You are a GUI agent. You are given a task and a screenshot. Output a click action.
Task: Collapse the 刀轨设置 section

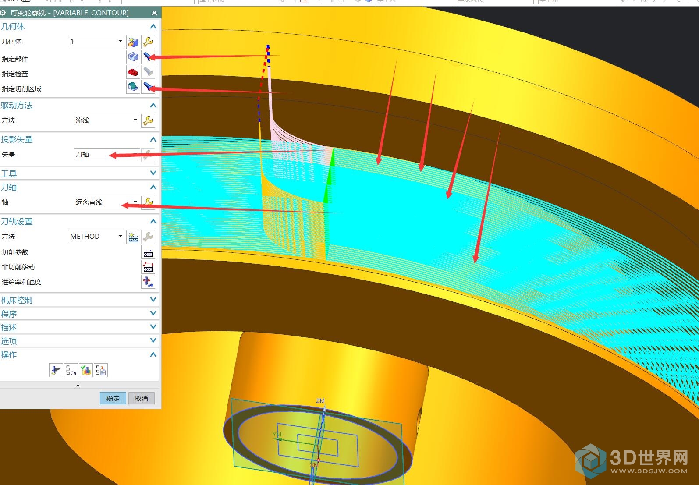pyautogui.click(x=153, y=221)
